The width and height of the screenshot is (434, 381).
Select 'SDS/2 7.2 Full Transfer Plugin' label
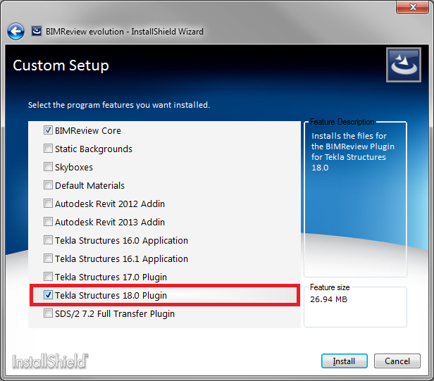115,314
